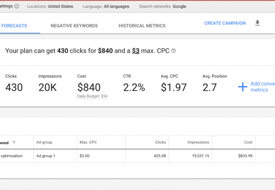
Task: Click the max. CPC help icon
Action: point(173,51)
